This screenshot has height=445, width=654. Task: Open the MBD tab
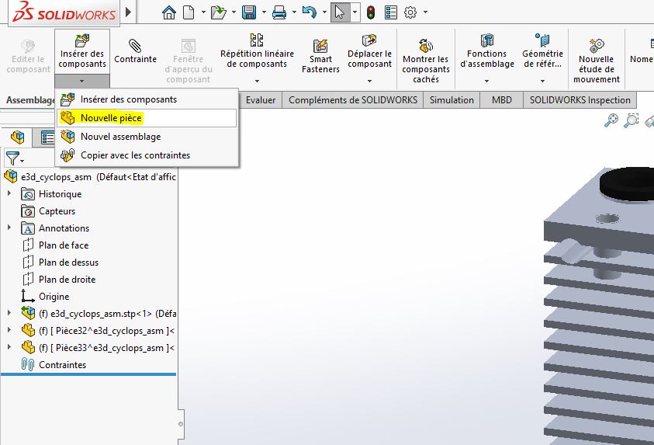(x=502, y=100)
